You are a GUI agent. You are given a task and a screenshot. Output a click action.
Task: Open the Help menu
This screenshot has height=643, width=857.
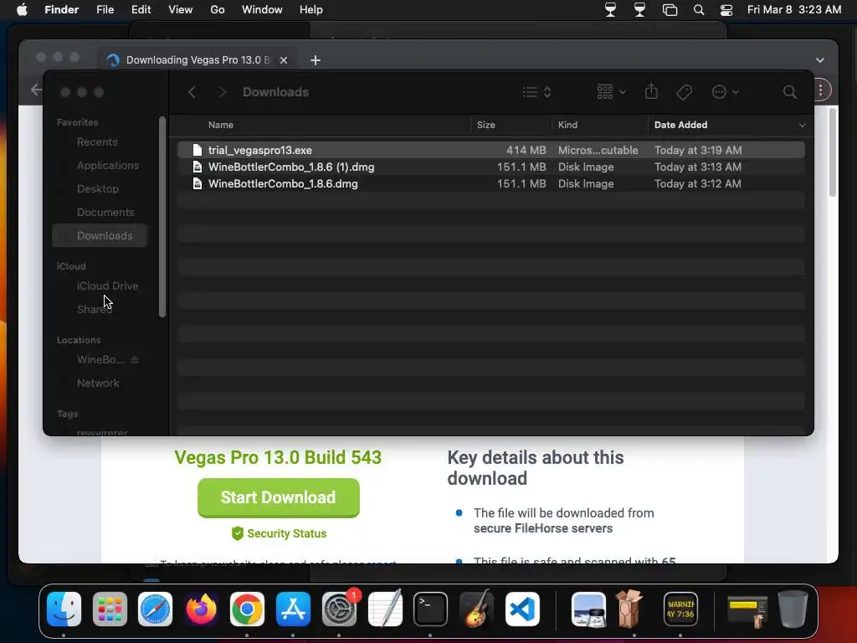point(311,10)
